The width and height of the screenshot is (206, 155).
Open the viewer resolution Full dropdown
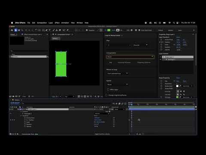(70, 96)
